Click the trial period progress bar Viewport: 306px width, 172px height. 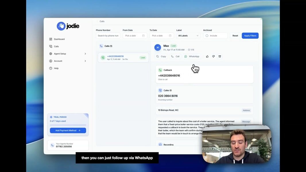pyautogui.click(x=68, y=125)
